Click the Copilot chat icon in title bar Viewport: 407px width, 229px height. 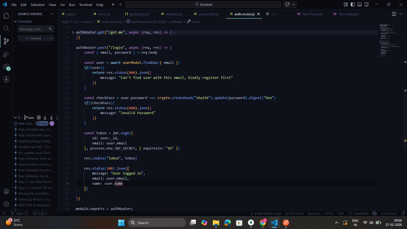coord(288,4)
